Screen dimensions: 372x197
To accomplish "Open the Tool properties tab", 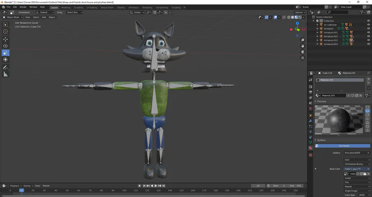I will [x=310, y=80].
